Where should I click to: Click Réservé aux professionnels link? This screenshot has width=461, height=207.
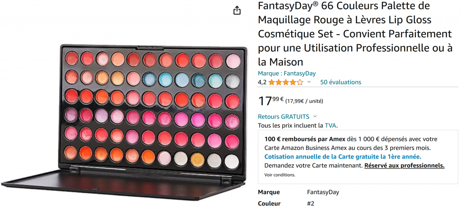tap(404, 166)
